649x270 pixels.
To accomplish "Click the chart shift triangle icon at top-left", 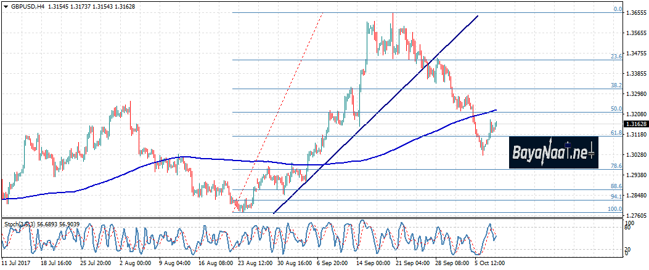I will [6, 6].
